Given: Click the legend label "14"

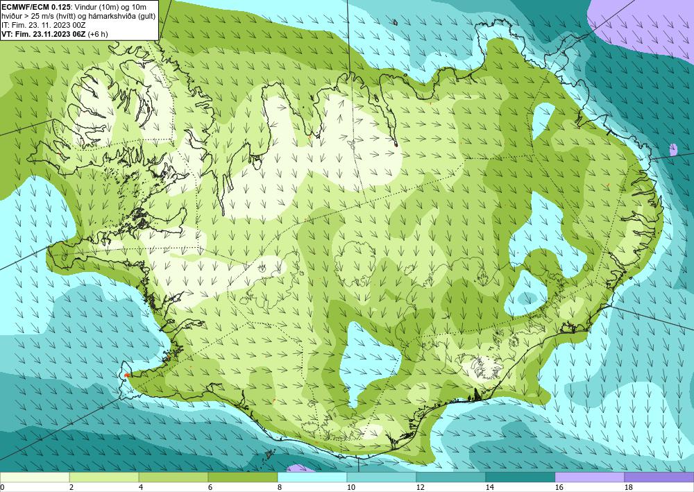Looking at the screenshot, I should pyautogui.click(x=489, y=487).
